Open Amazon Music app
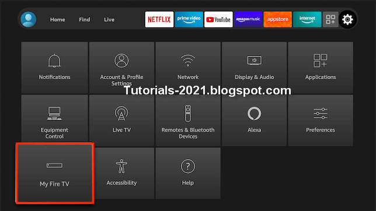Image resolution: width=376 pixels, height=211 pixels. pyautogui.click(x=248, y=19)
